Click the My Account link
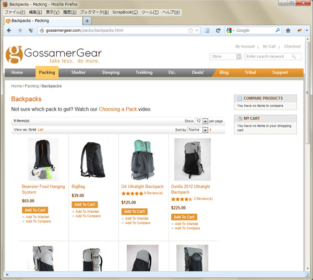The height and width of the screenshot is (280, 313). (245, 46)
